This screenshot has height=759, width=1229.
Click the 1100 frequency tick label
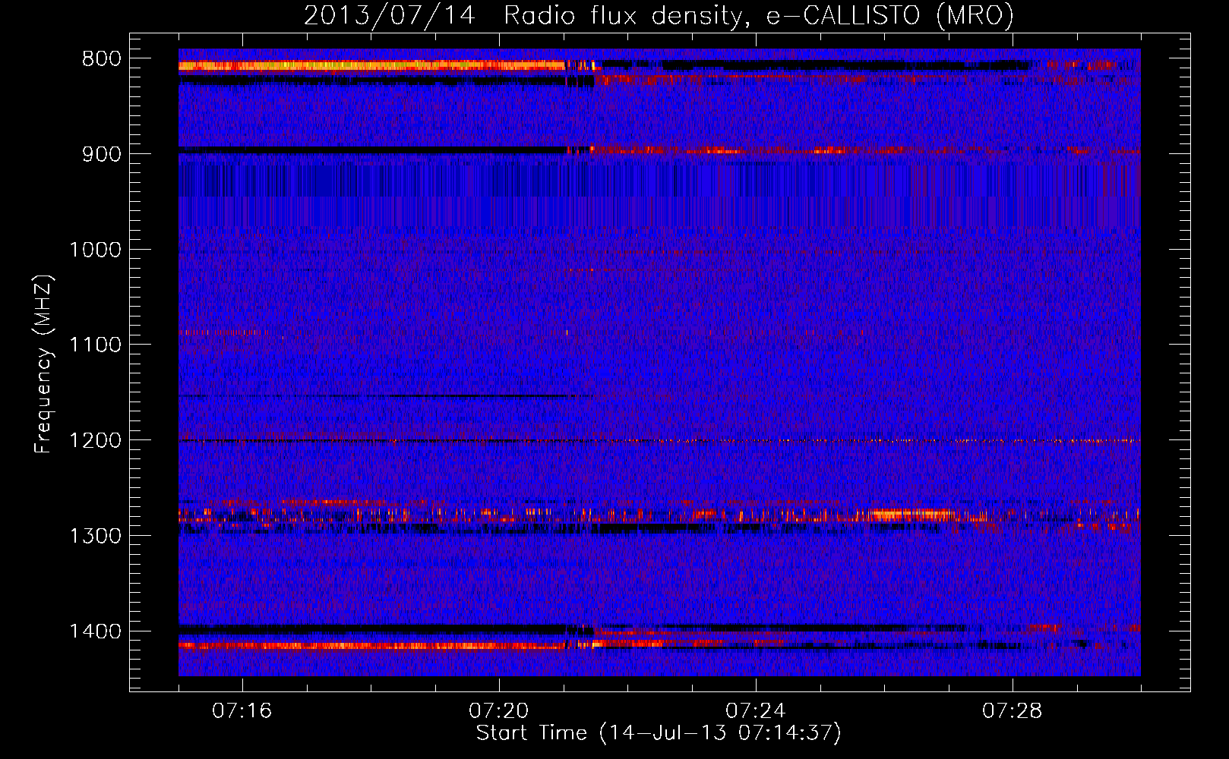point(96,345)
